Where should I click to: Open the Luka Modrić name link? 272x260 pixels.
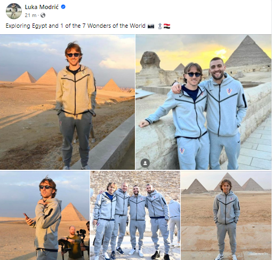(42, 7)
